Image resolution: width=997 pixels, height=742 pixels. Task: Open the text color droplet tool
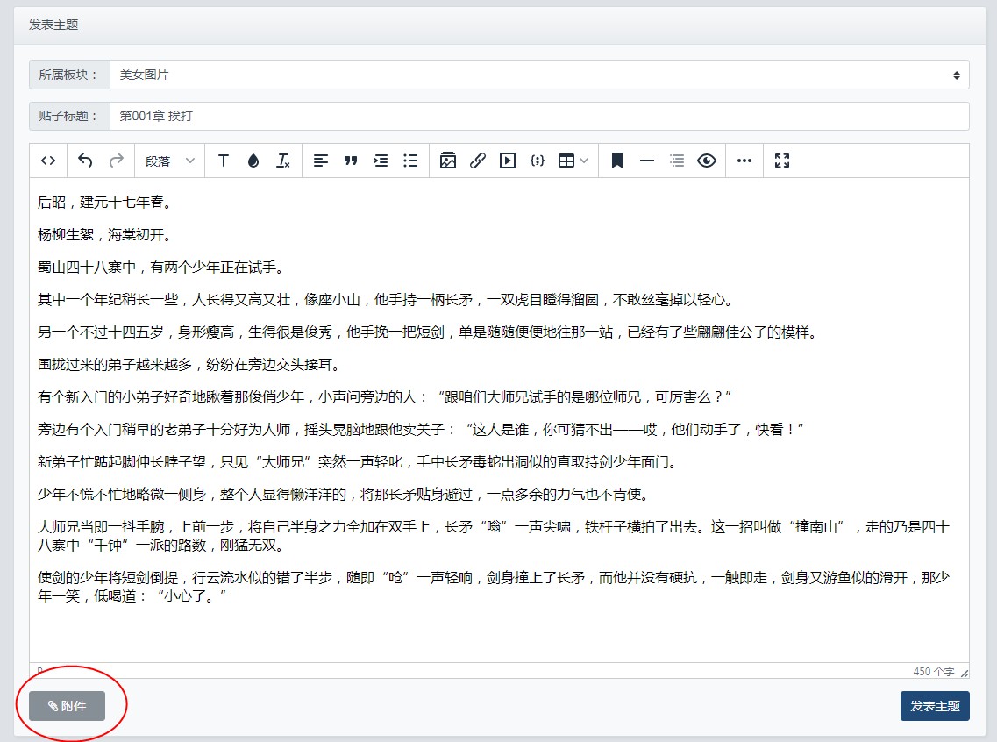click(x=253, y=161)
